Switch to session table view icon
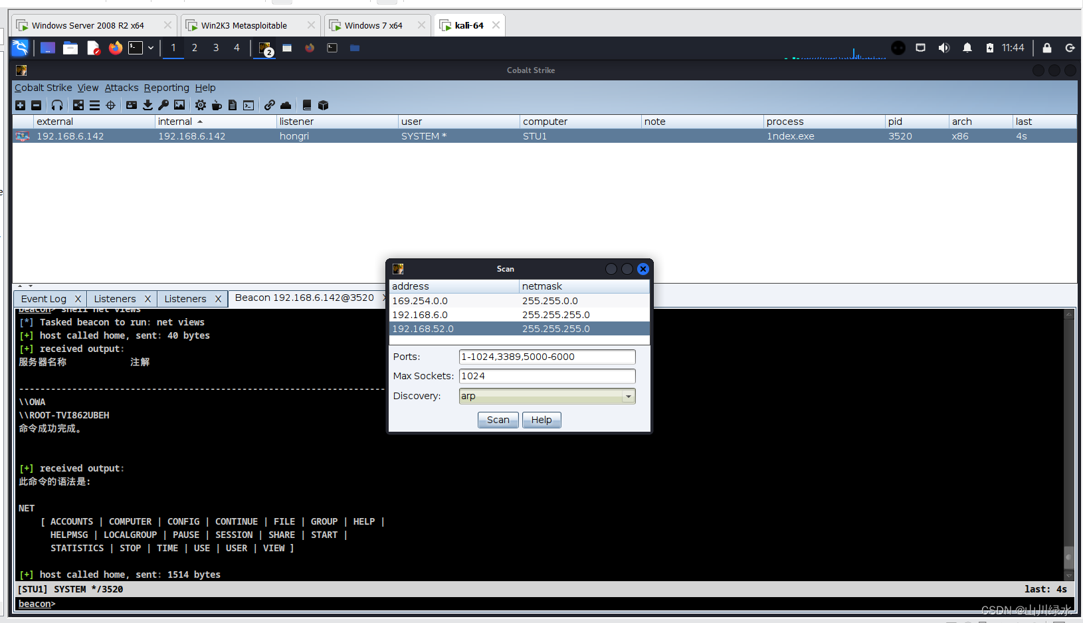 point(94,105)
